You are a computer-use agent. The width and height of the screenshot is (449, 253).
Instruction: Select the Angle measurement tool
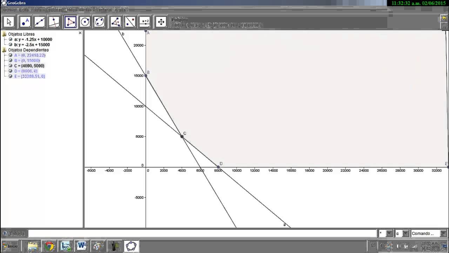click(x=116, y=22)
